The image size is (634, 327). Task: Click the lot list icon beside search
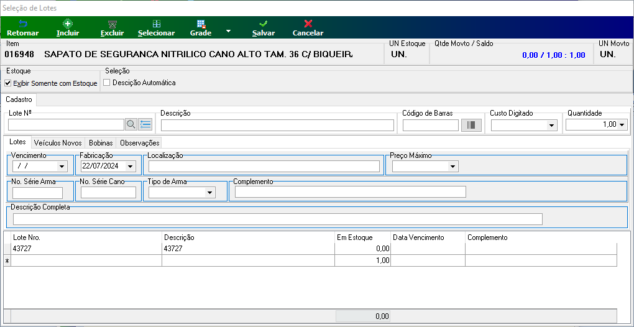pos(145,124)
